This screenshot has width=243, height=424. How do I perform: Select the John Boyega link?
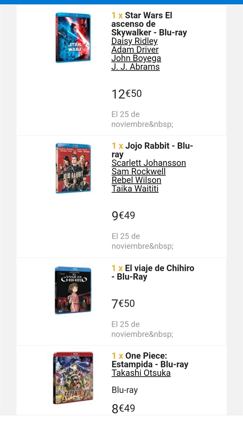click(136, 58)
